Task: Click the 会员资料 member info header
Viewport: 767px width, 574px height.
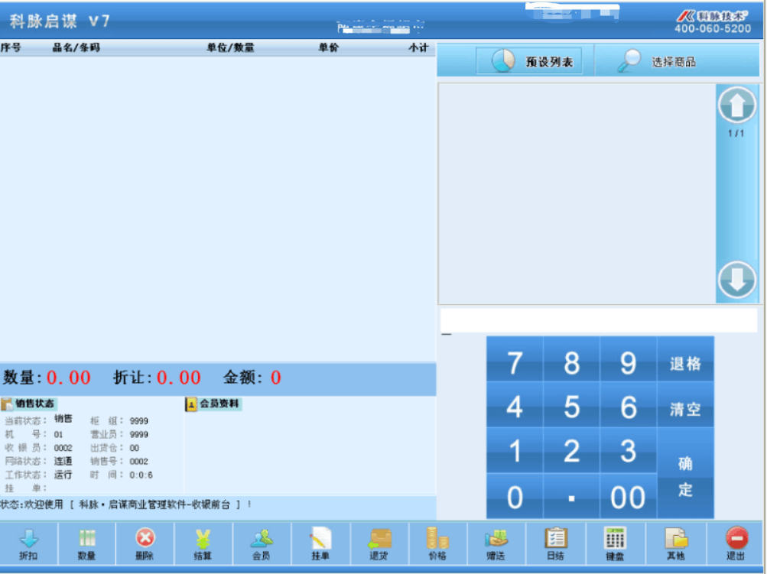Action: pyautogui.click(x=213, y=404)
